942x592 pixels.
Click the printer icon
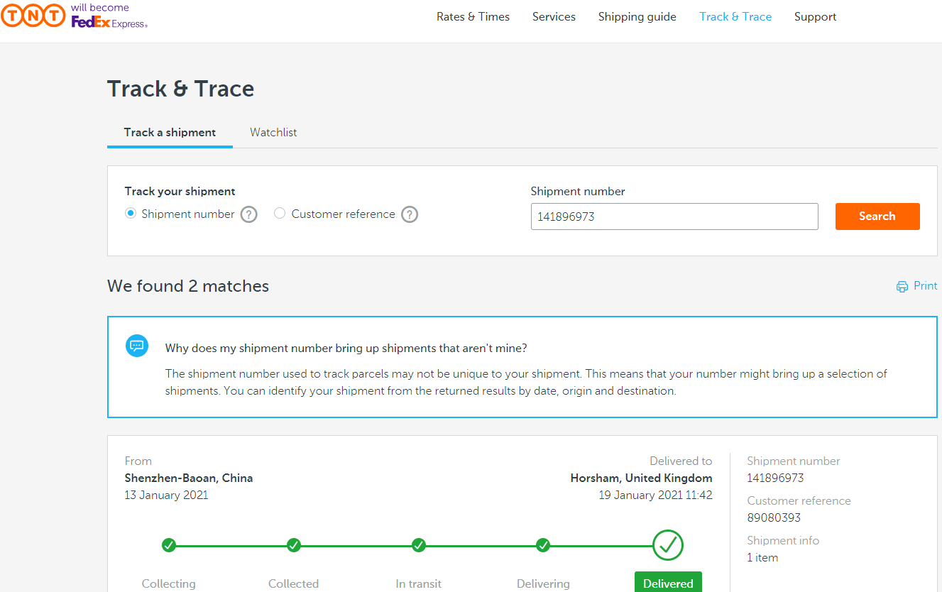pyautogui.click(x=902, y=287)
